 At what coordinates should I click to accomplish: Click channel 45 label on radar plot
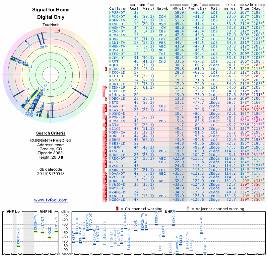[x=52, y=104]
